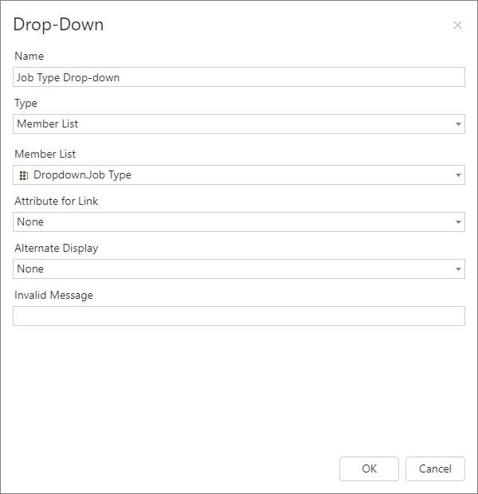The width and height of the screenshot is (478, 494).
Task: Click the Invalid Message label
Action: click(x=54, y=296)
